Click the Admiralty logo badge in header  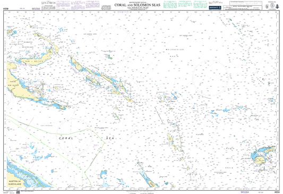pyautogui.click(x=215, y=7)
